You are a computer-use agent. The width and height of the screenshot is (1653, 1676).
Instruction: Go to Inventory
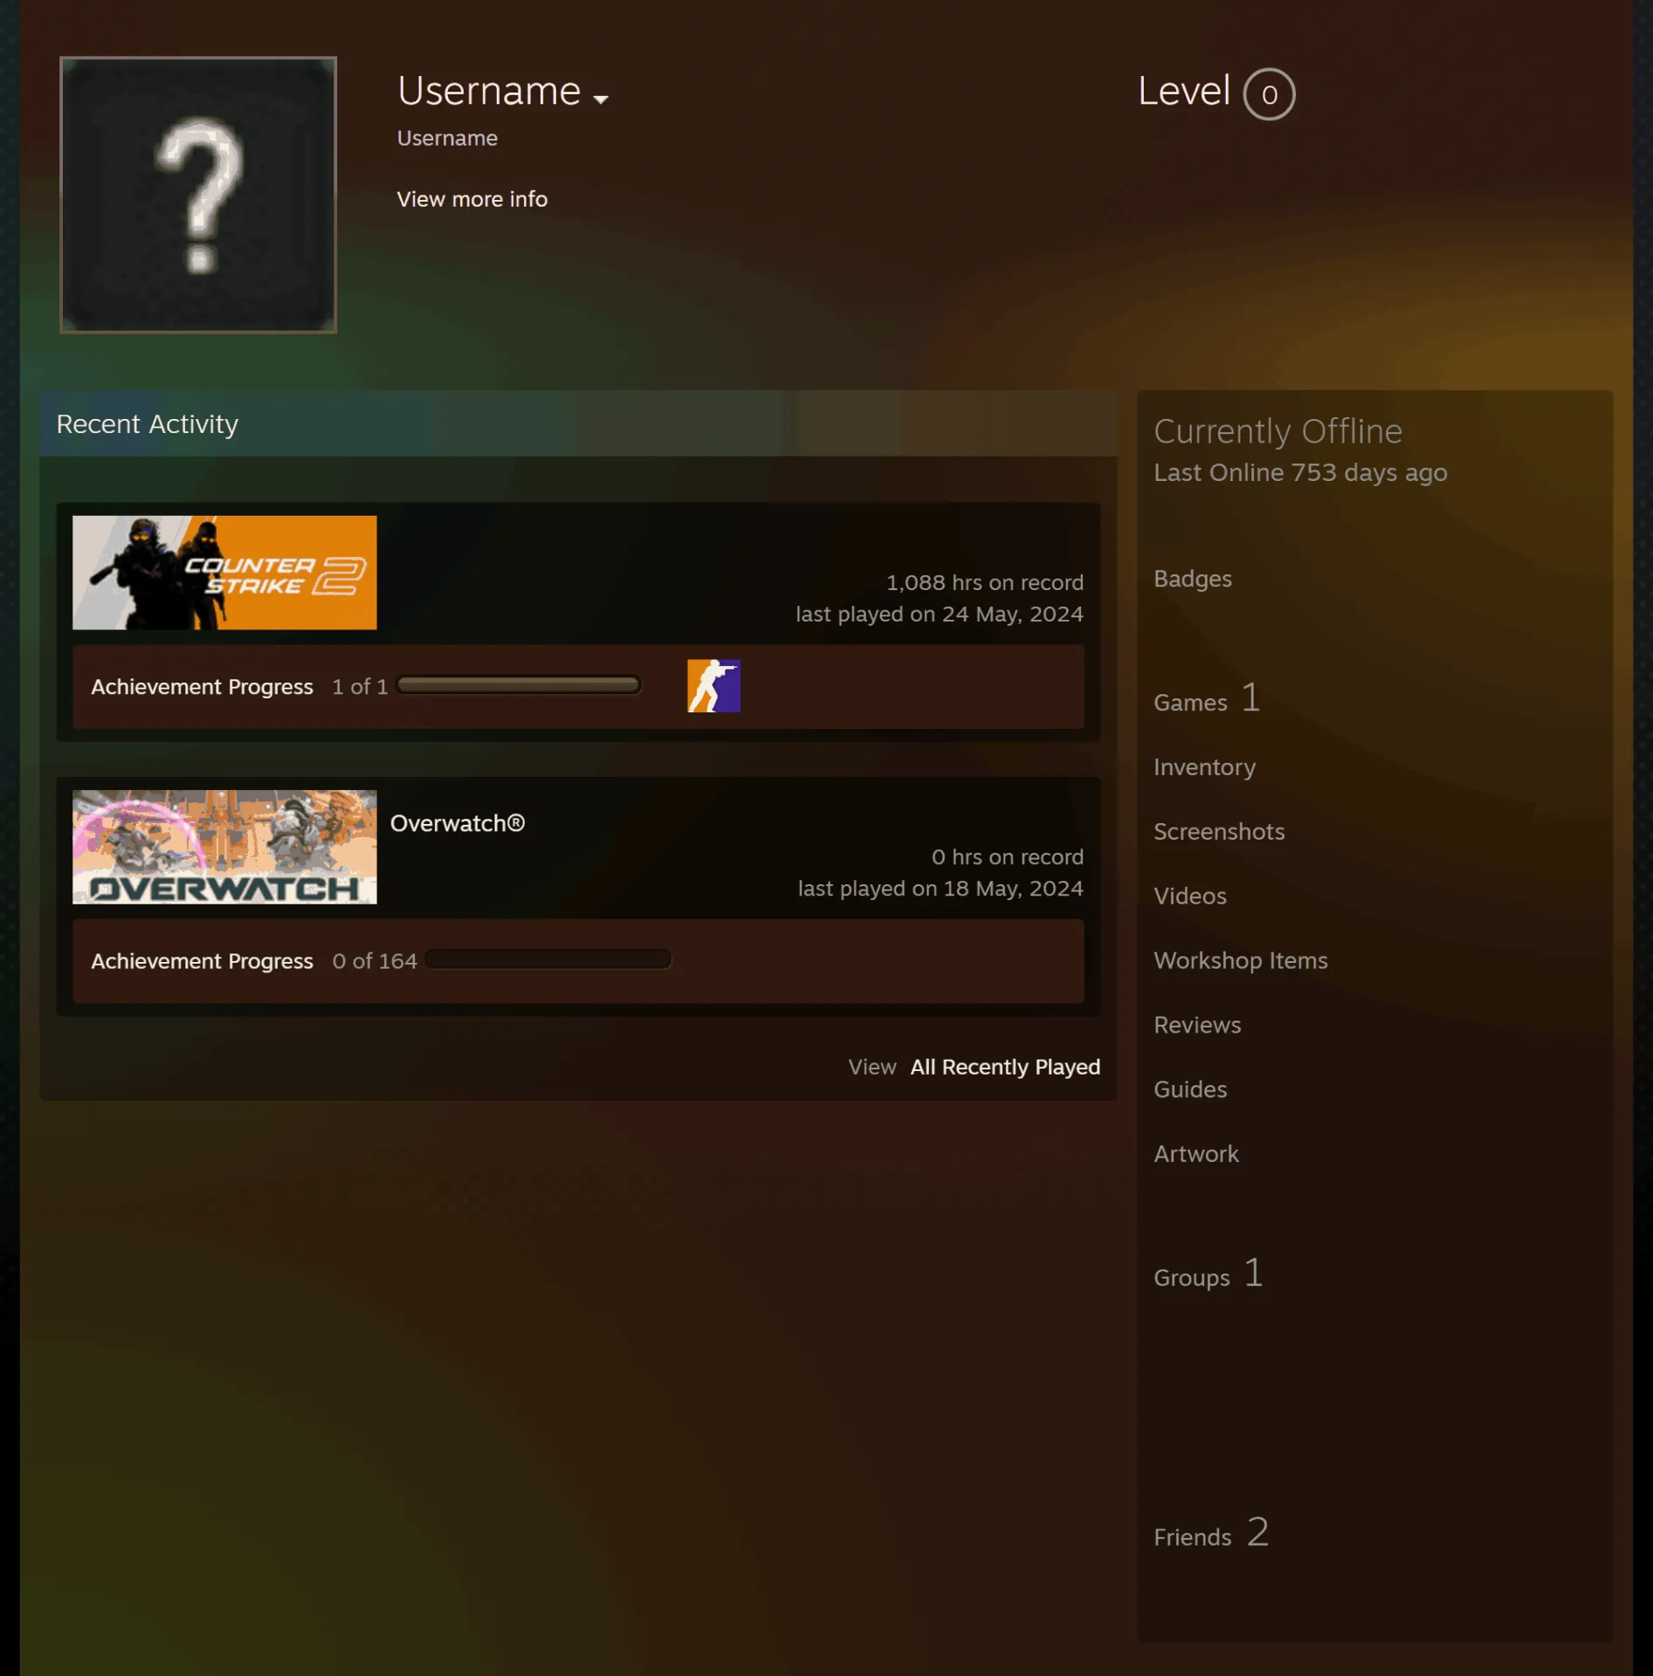click(x=1204, y=766)
